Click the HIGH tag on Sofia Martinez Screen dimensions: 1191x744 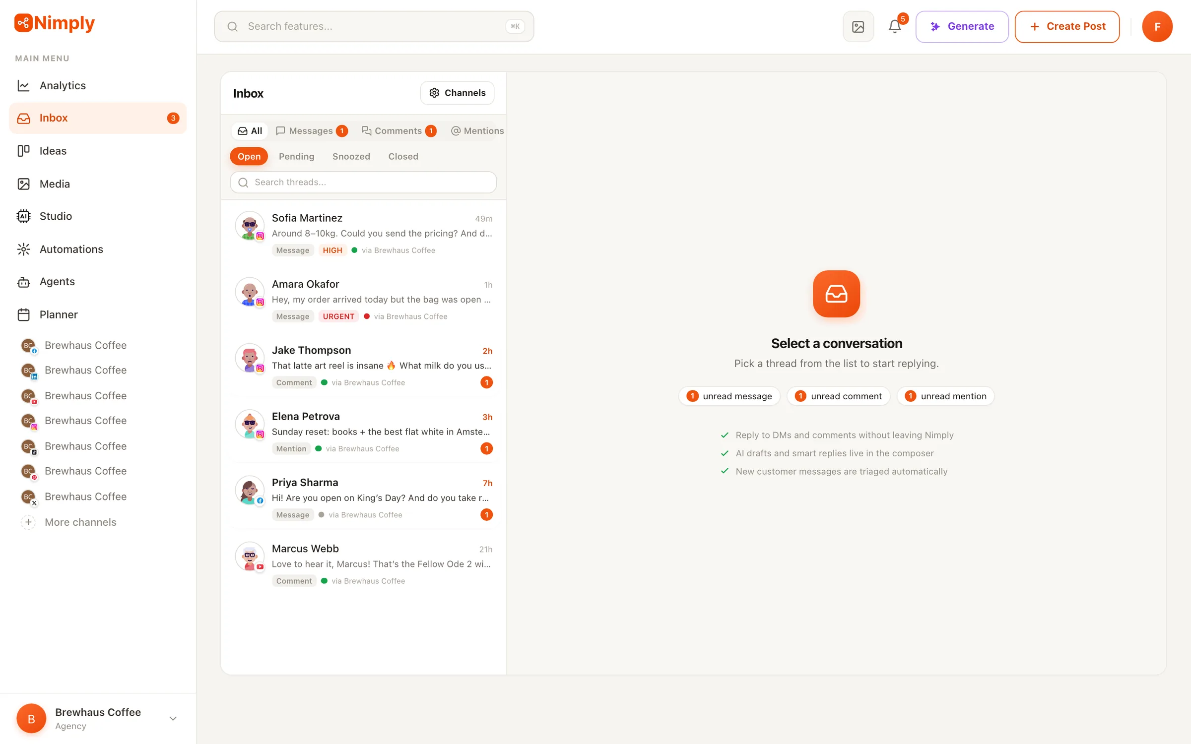332,250
